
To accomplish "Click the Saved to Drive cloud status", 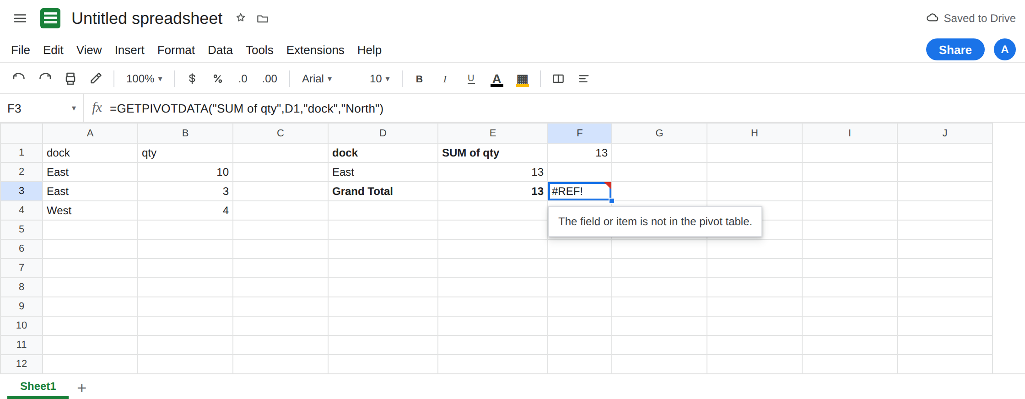I will [x=971, y=18].
